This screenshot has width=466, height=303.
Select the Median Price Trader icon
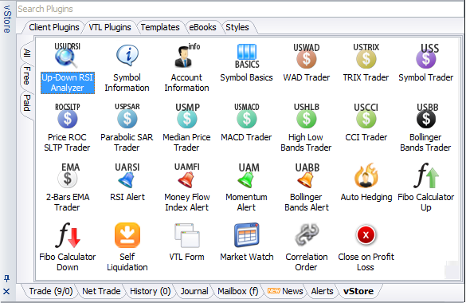187,116
